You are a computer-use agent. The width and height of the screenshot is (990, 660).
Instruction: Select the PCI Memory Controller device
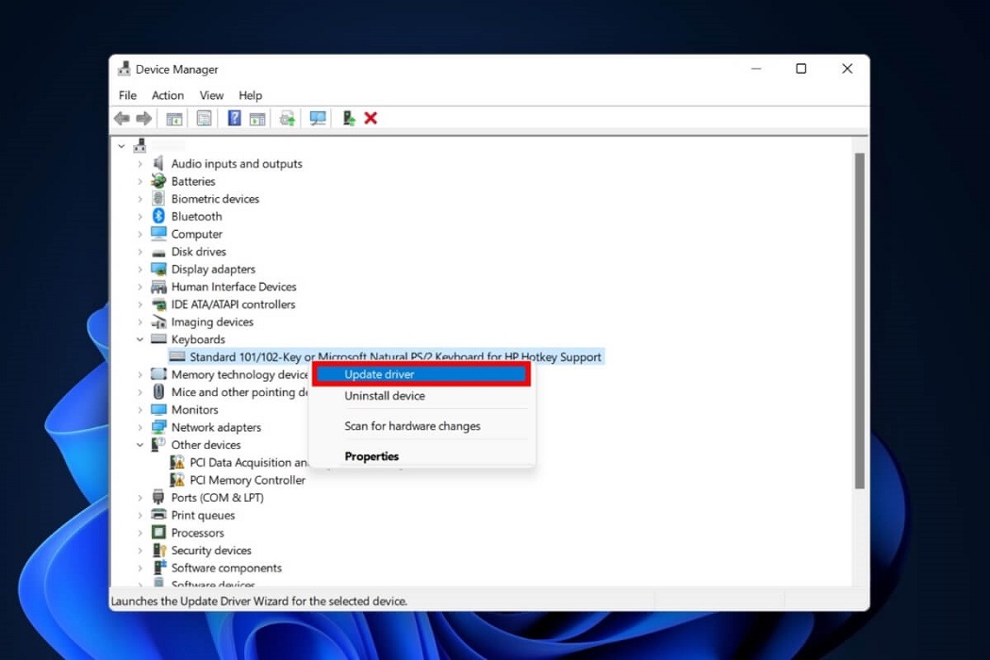[x=247, y=480]
